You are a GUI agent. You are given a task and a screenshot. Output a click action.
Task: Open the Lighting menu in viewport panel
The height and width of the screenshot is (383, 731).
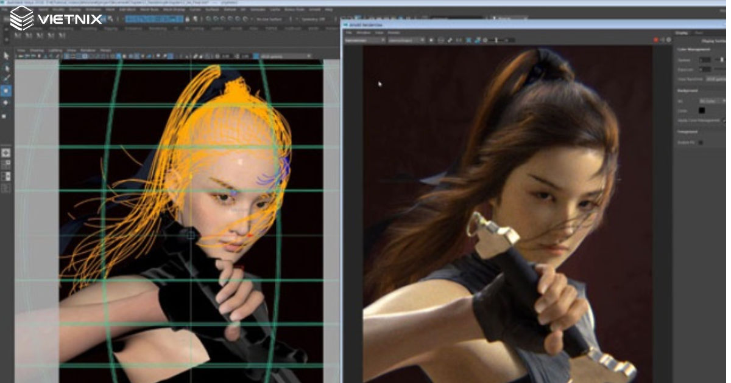(x=55, y=50)
